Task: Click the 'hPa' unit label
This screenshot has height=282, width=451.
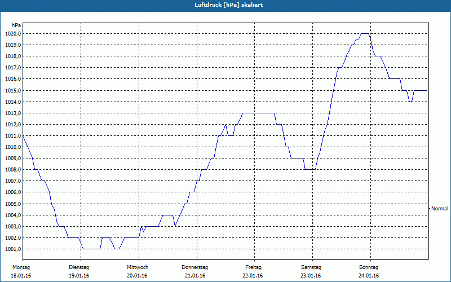Action: click(16, 25)
